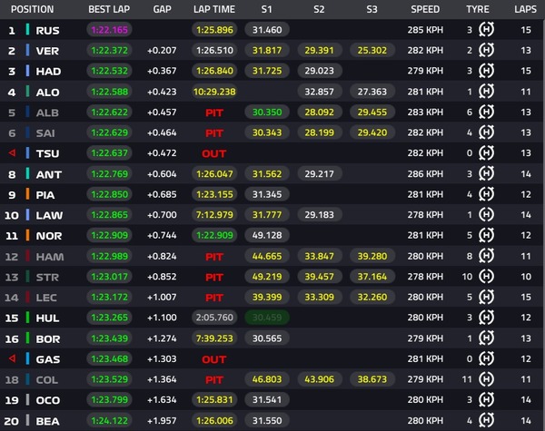
Task: Click the PIT label in LEC row
Action: (x=213, y=298)
